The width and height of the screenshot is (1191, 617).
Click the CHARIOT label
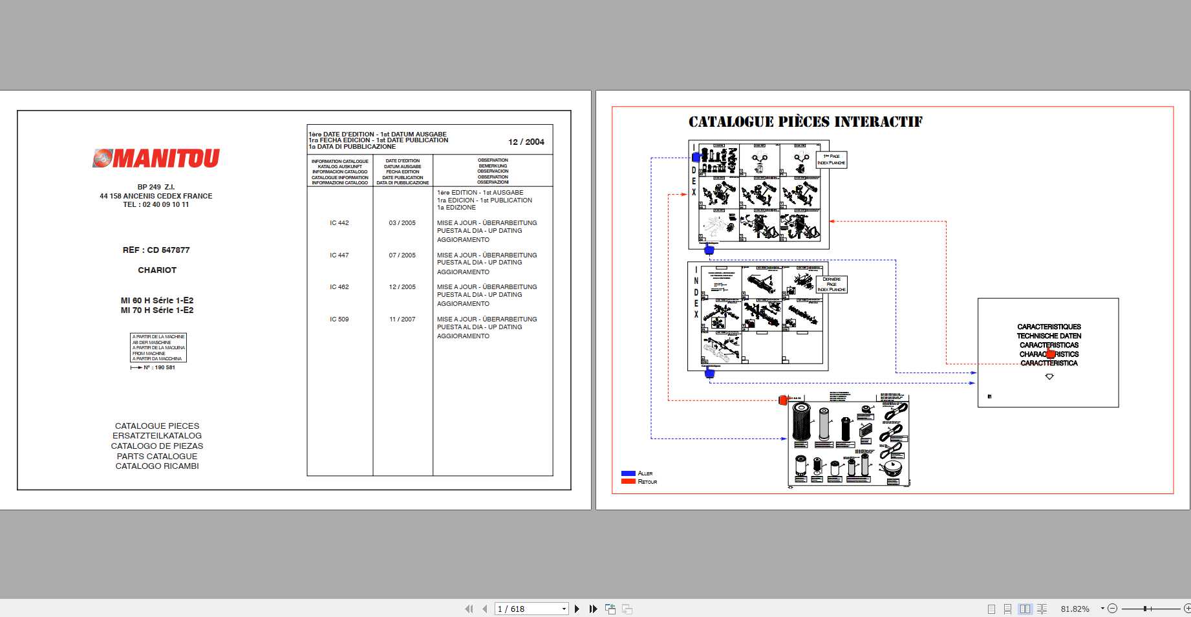coord(157,270)
